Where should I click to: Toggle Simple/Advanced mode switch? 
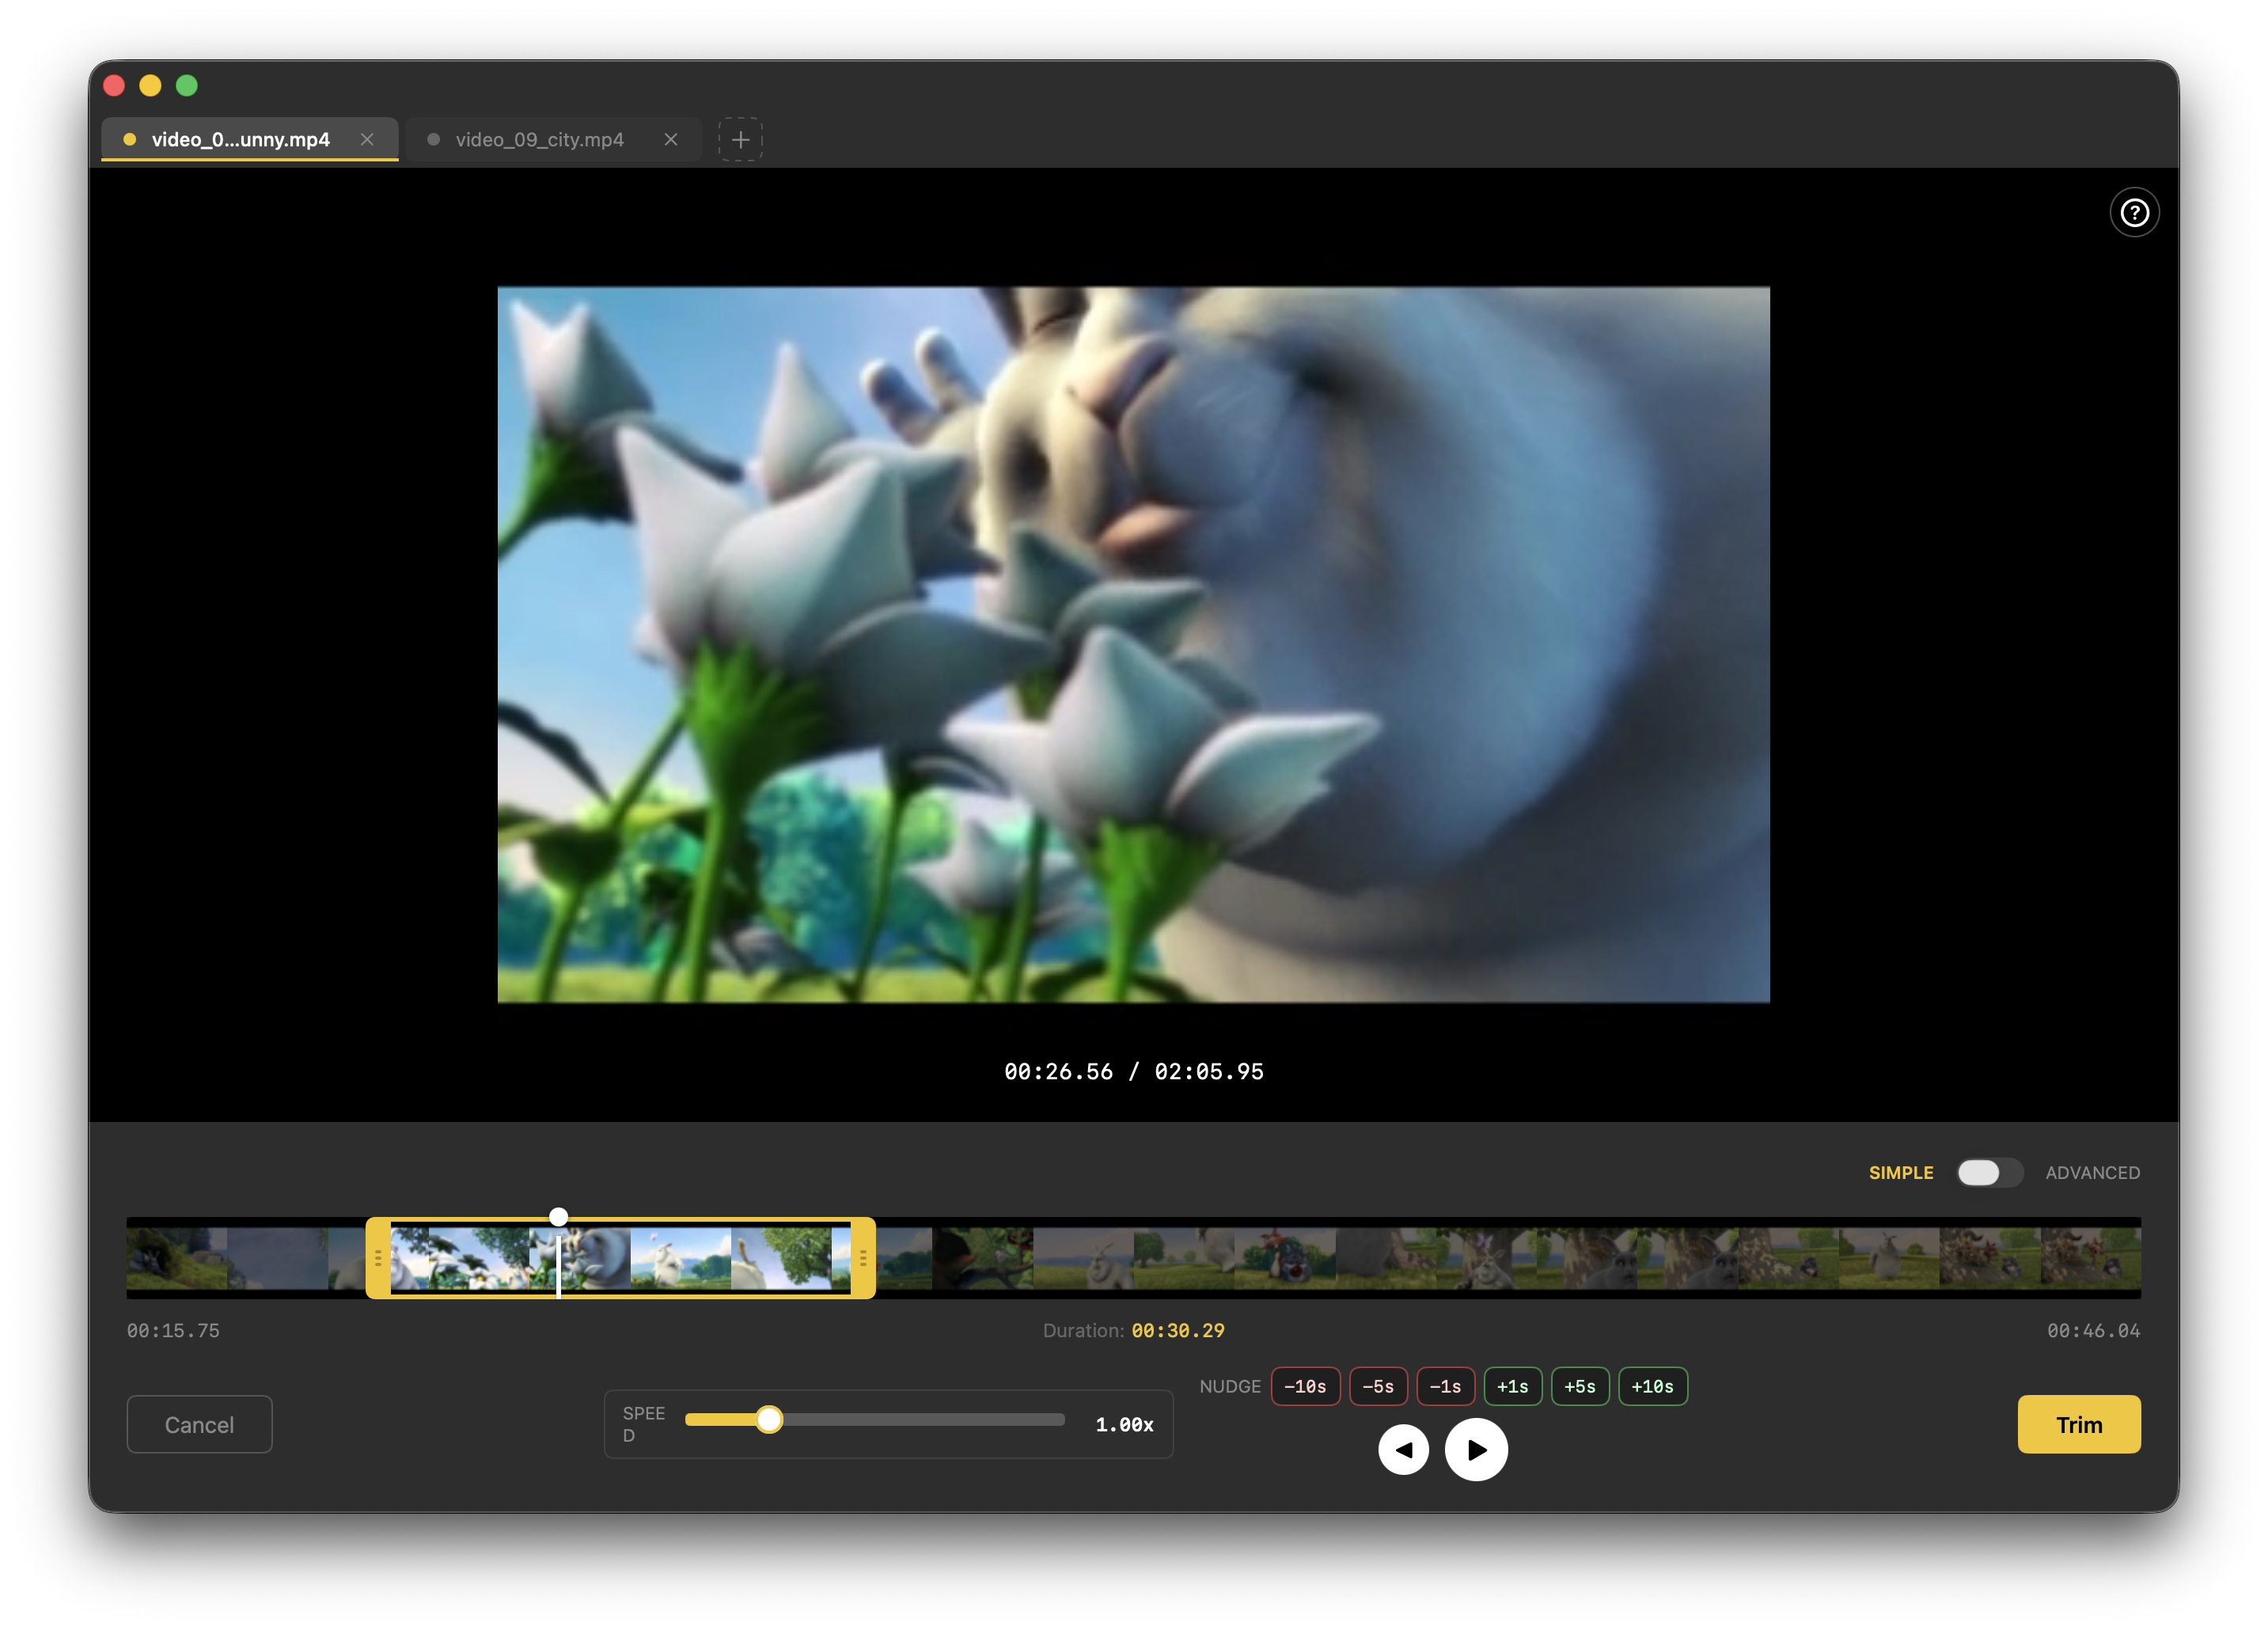(1989, 1172)
